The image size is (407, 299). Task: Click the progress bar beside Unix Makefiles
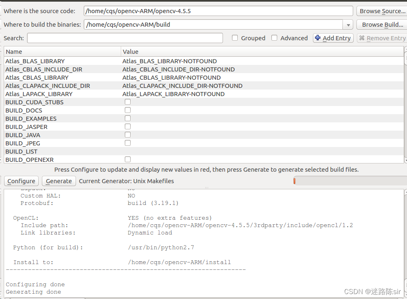point(349,181)
